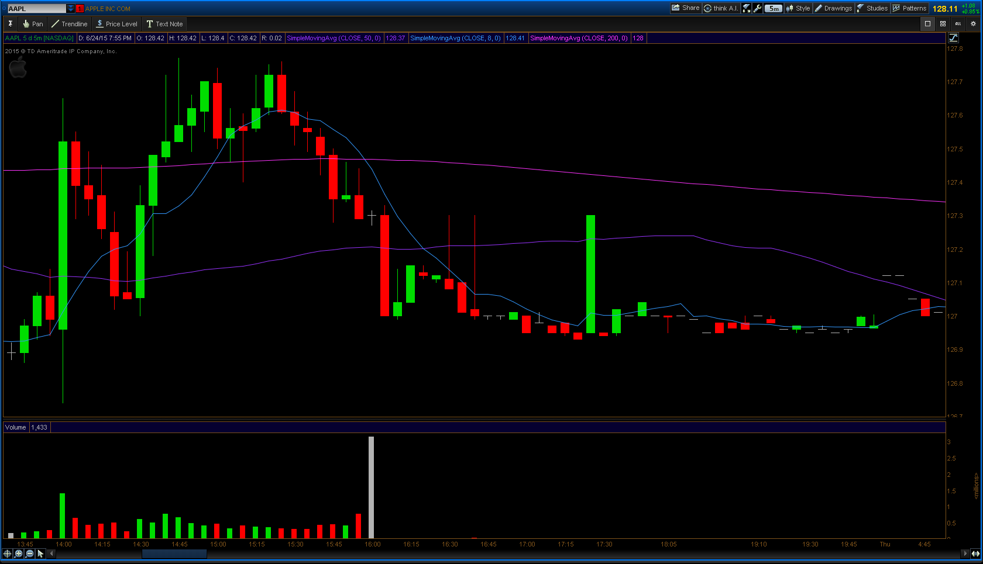Click the Volume study label
Image resolution: width=983 pixels, height=564 pixels.
[x=16, y=427]
